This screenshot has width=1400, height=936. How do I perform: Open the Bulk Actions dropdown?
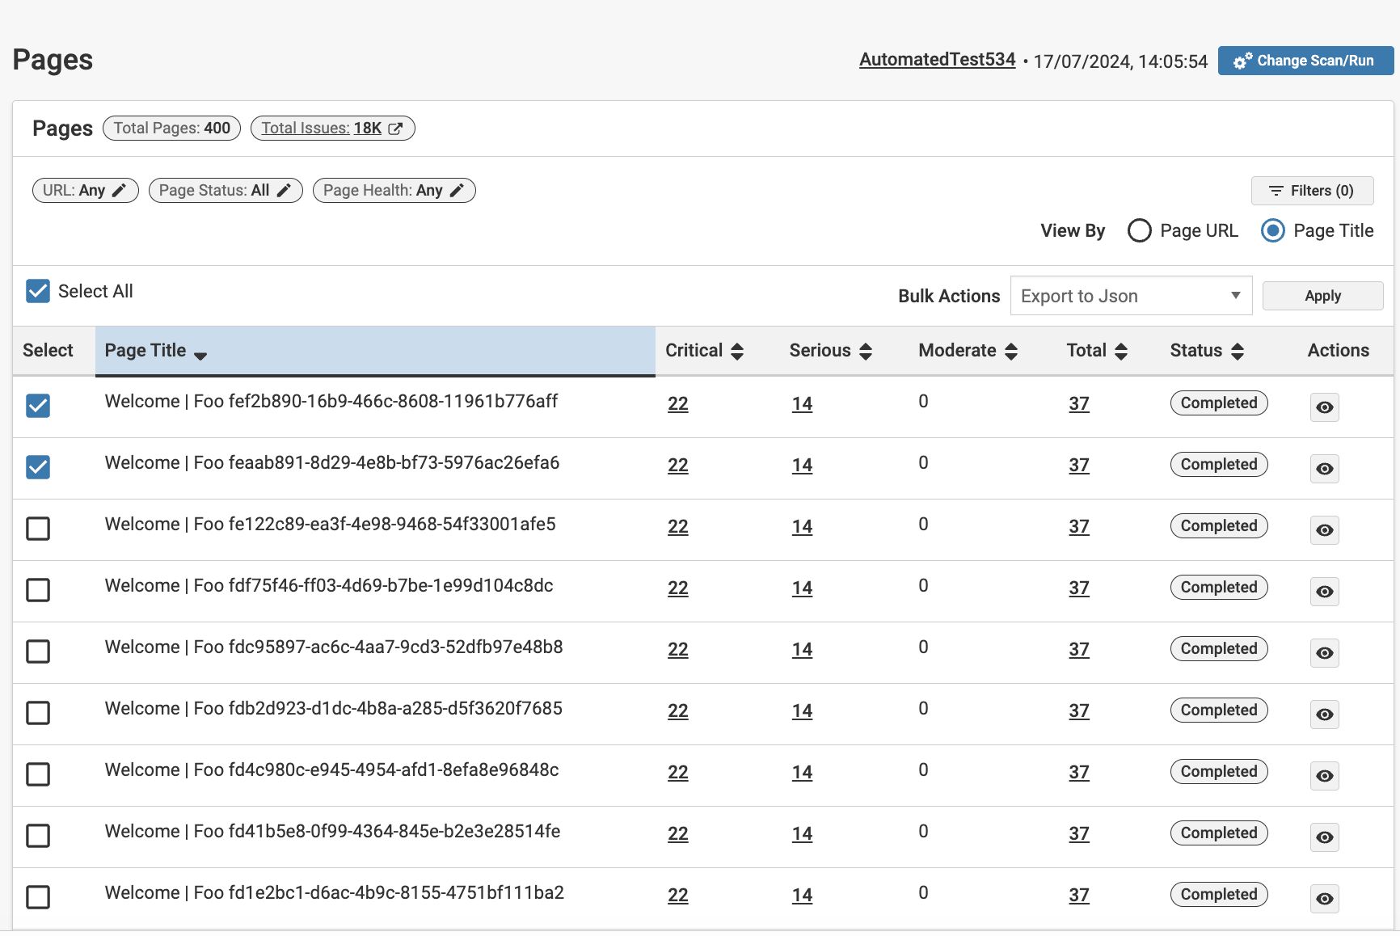[1130, 296]
